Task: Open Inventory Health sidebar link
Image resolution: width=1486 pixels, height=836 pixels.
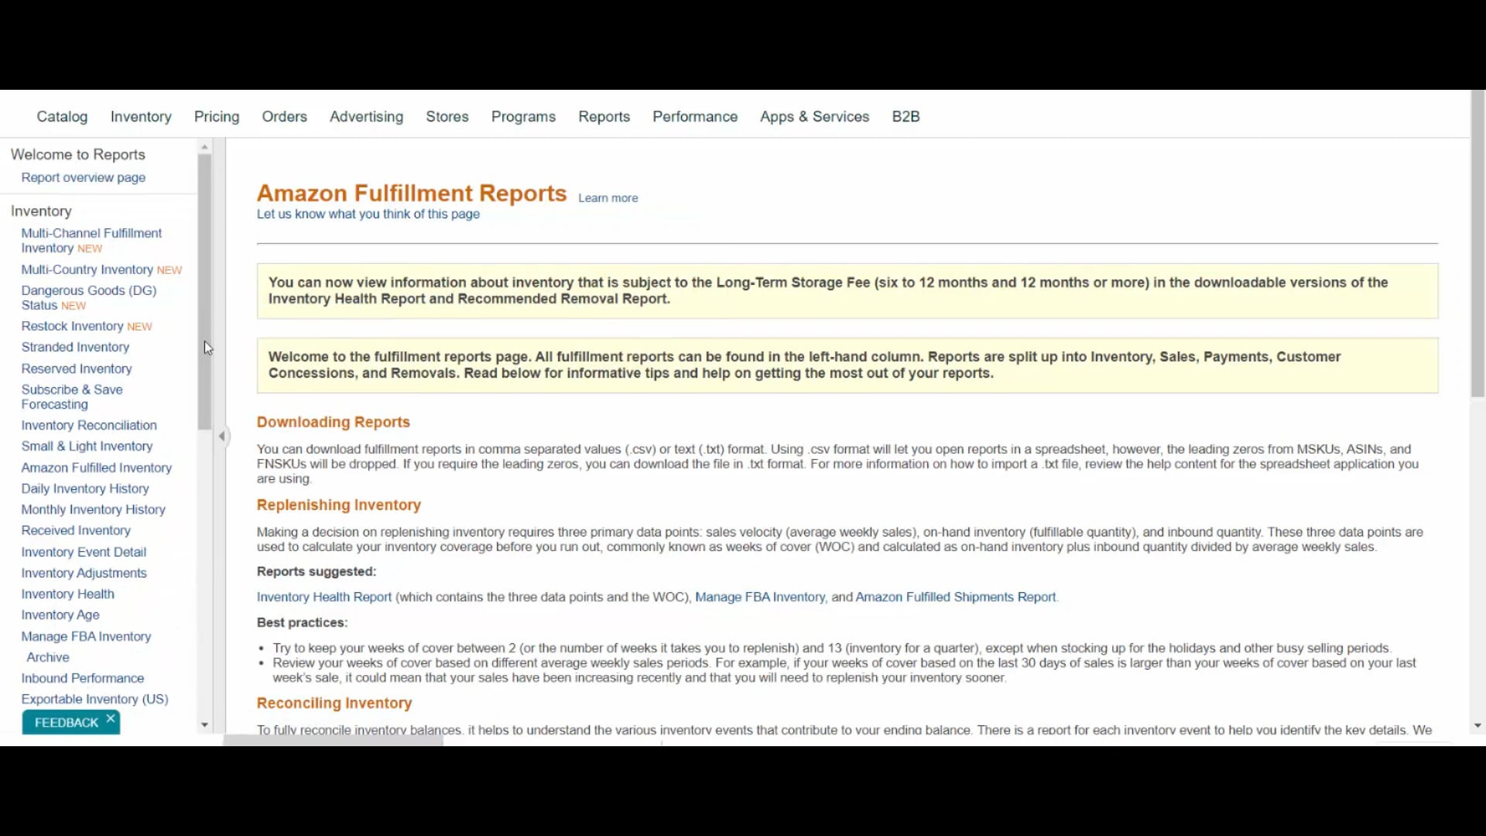Action: click(68, 594)
